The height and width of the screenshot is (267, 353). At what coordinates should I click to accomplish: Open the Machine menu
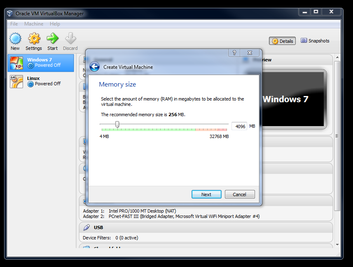[34, 24]
